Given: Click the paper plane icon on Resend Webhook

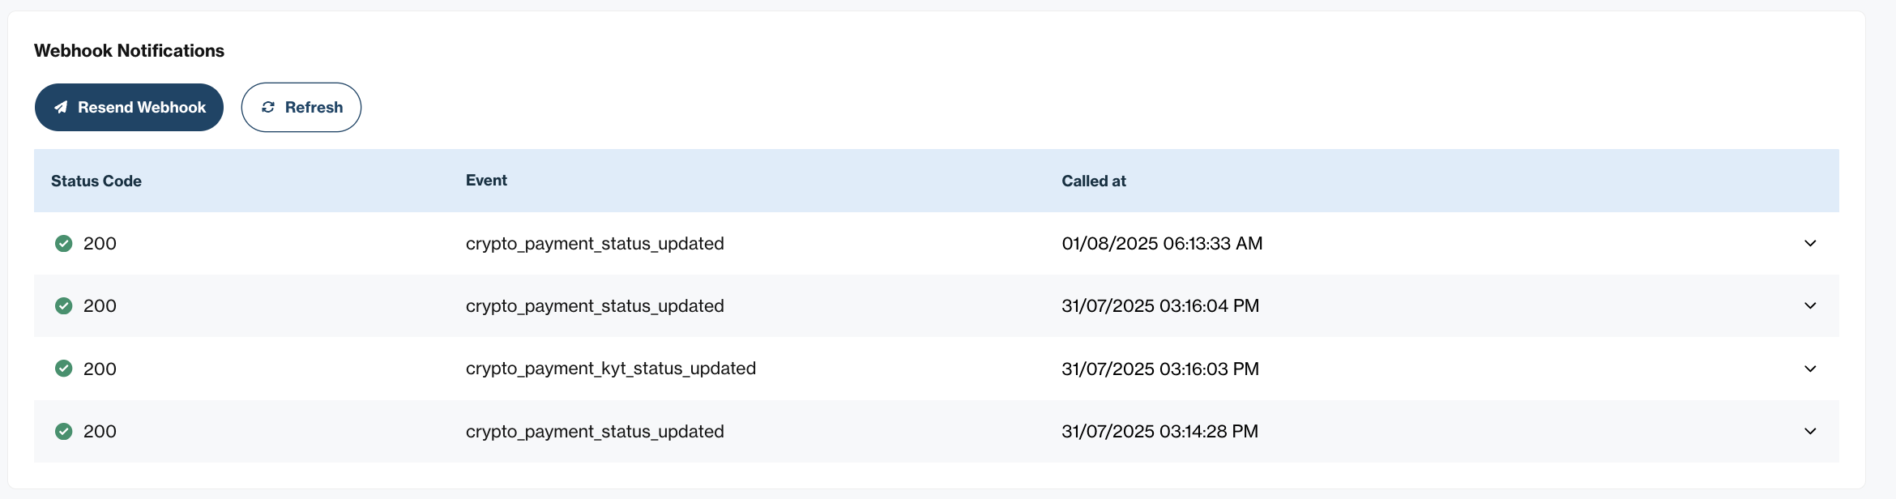Looking at the screenshot, I should [x=61, y=107].
